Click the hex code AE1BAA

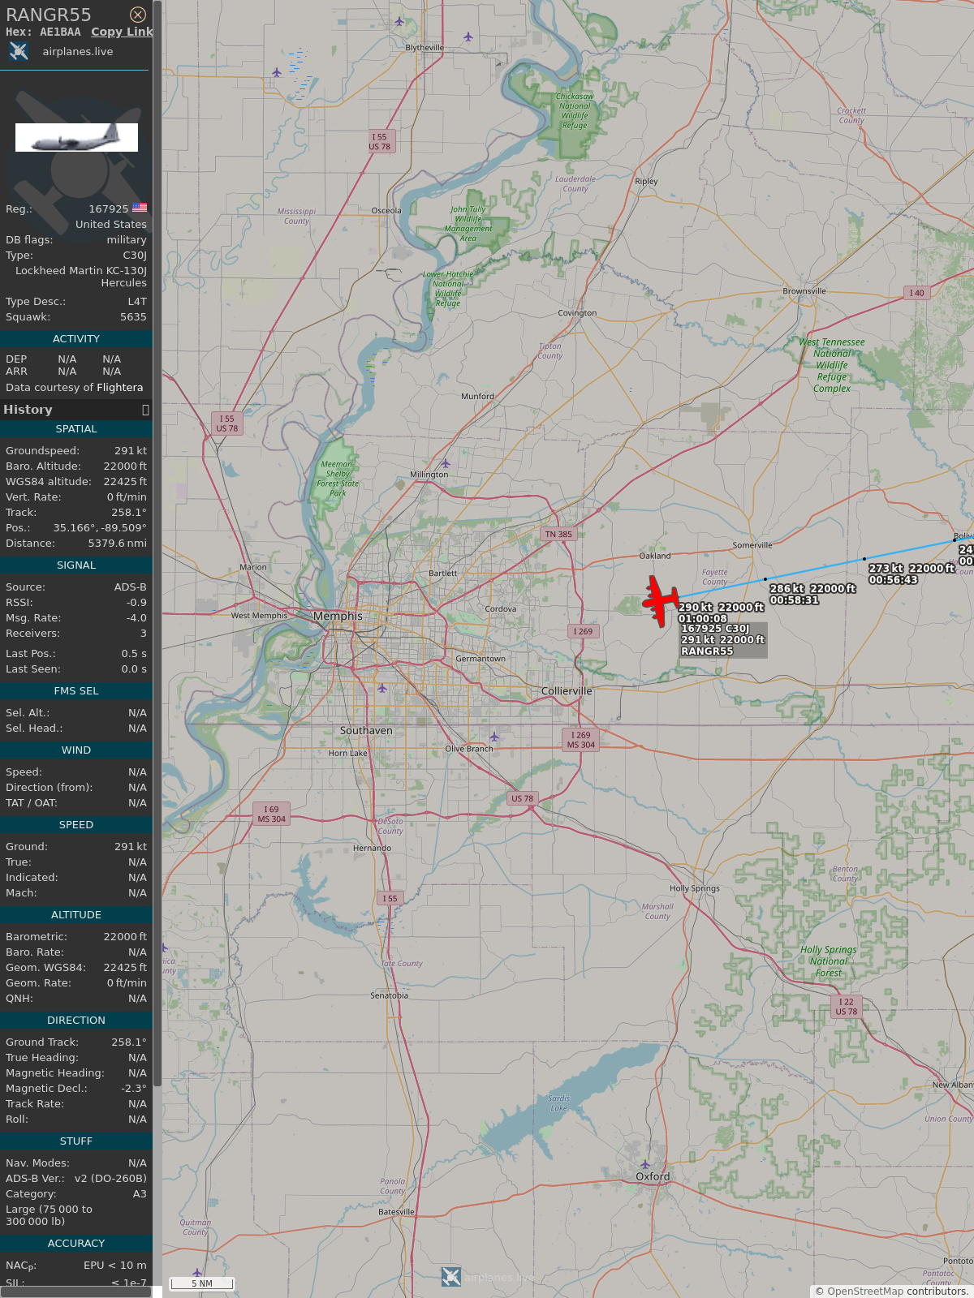click(60, 32)
